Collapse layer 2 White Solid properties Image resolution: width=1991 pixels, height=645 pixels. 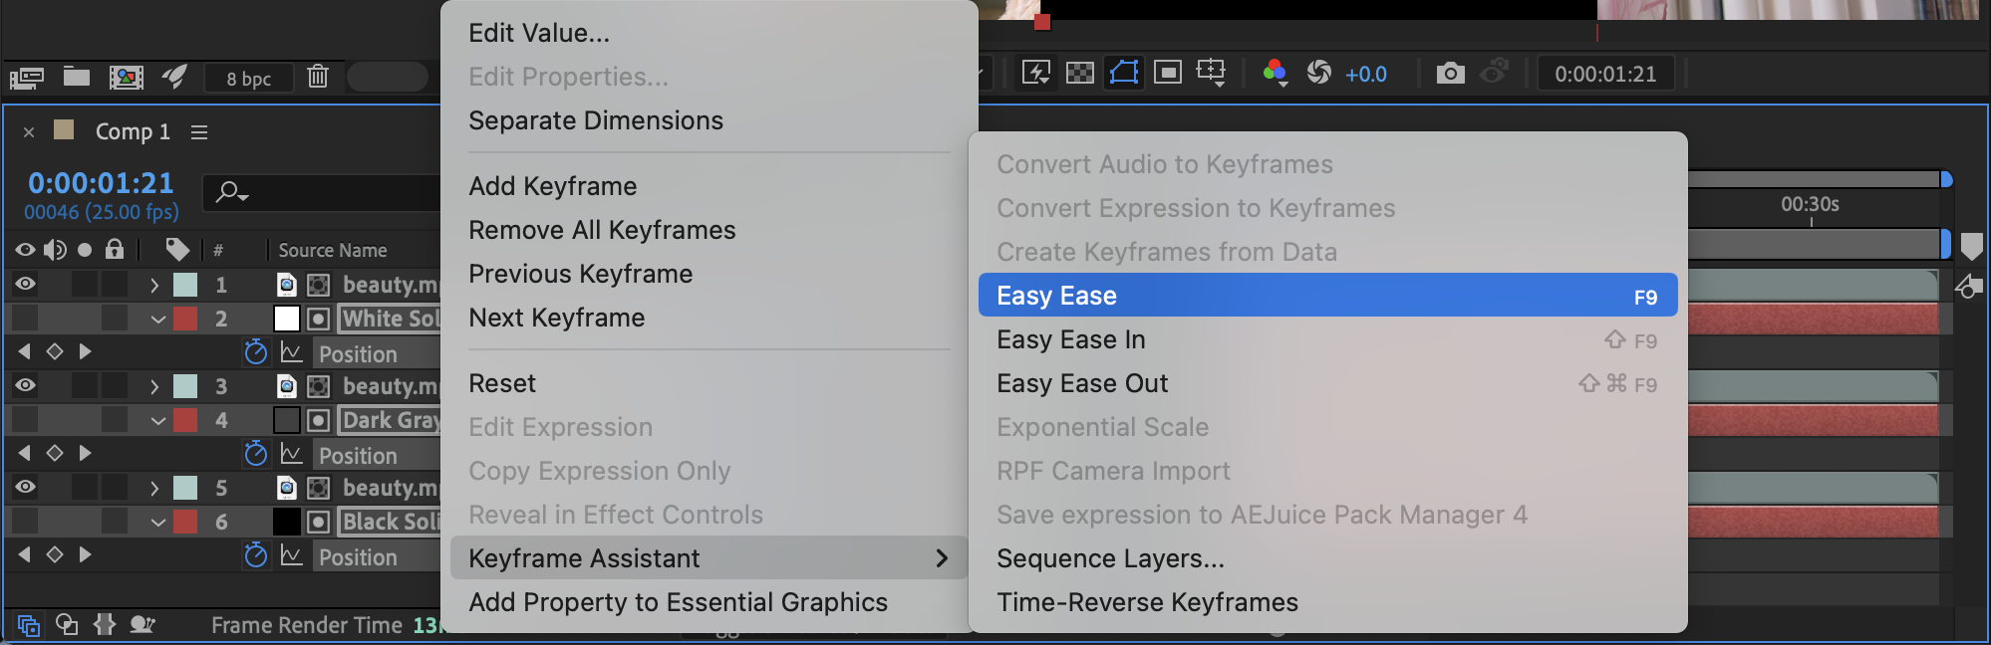pos(157,320)
